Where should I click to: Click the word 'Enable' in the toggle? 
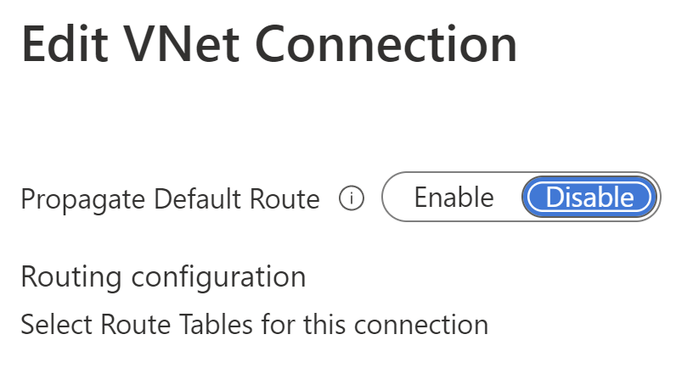coord(453,198)
